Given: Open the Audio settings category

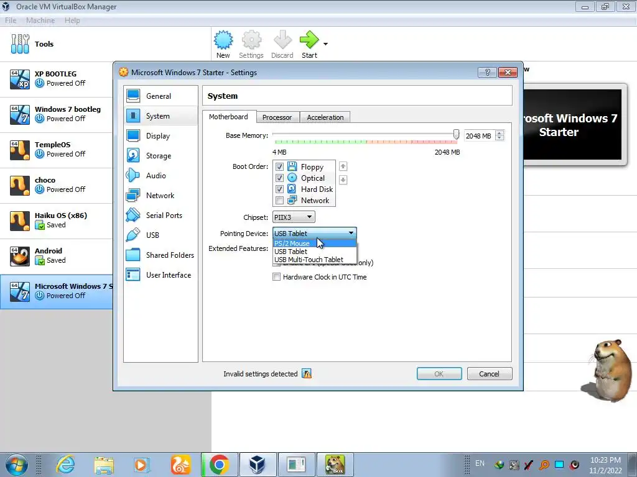Looking at the screenshot, I should 160,176.
